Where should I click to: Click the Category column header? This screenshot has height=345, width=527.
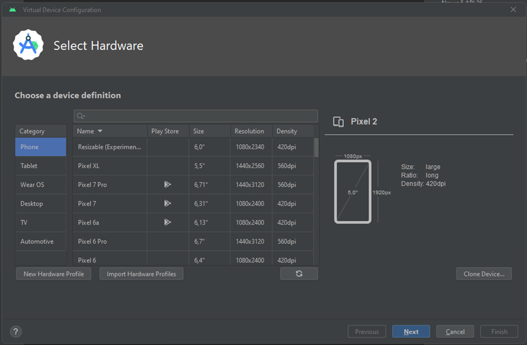[40, 131]
